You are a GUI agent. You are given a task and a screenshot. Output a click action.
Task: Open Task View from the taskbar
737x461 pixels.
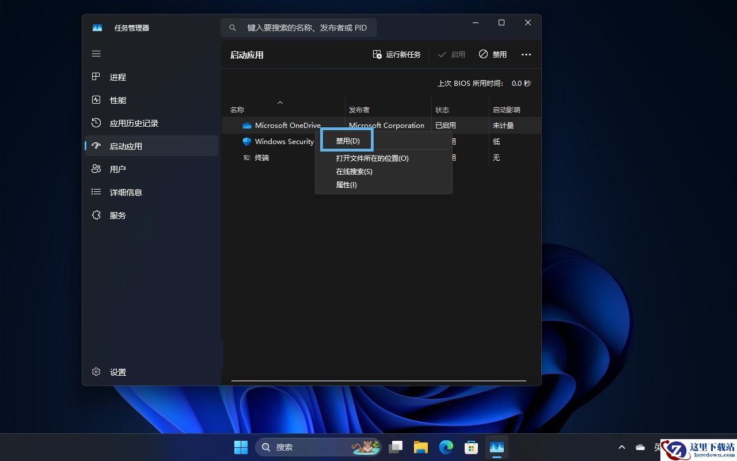tap(396, 447)
